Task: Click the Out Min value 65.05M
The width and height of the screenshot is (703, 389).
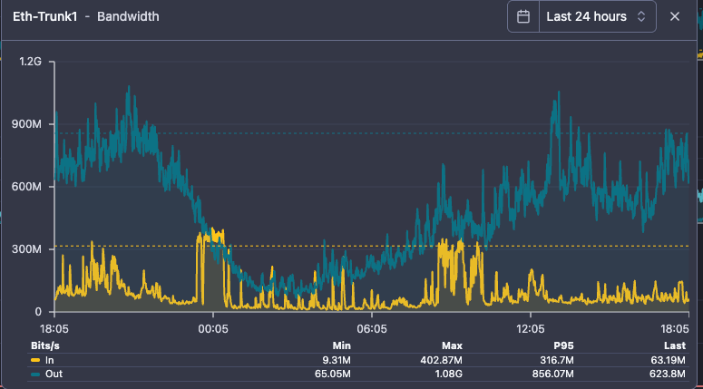Action: (334, 374)
